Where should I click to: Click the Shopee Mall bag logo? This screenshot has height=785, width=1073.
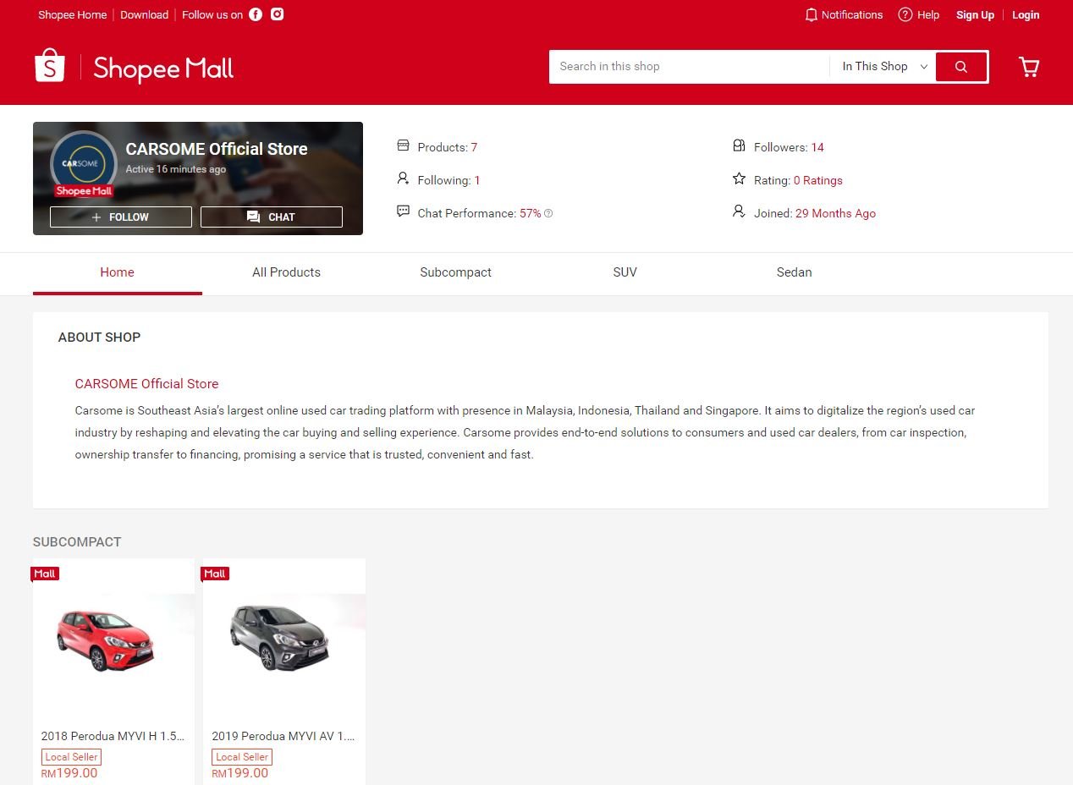click(x=50, y=66)
